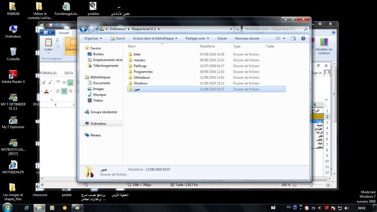Toggle the preview pane icon
The image size is (377, 212).
(293, 38)
